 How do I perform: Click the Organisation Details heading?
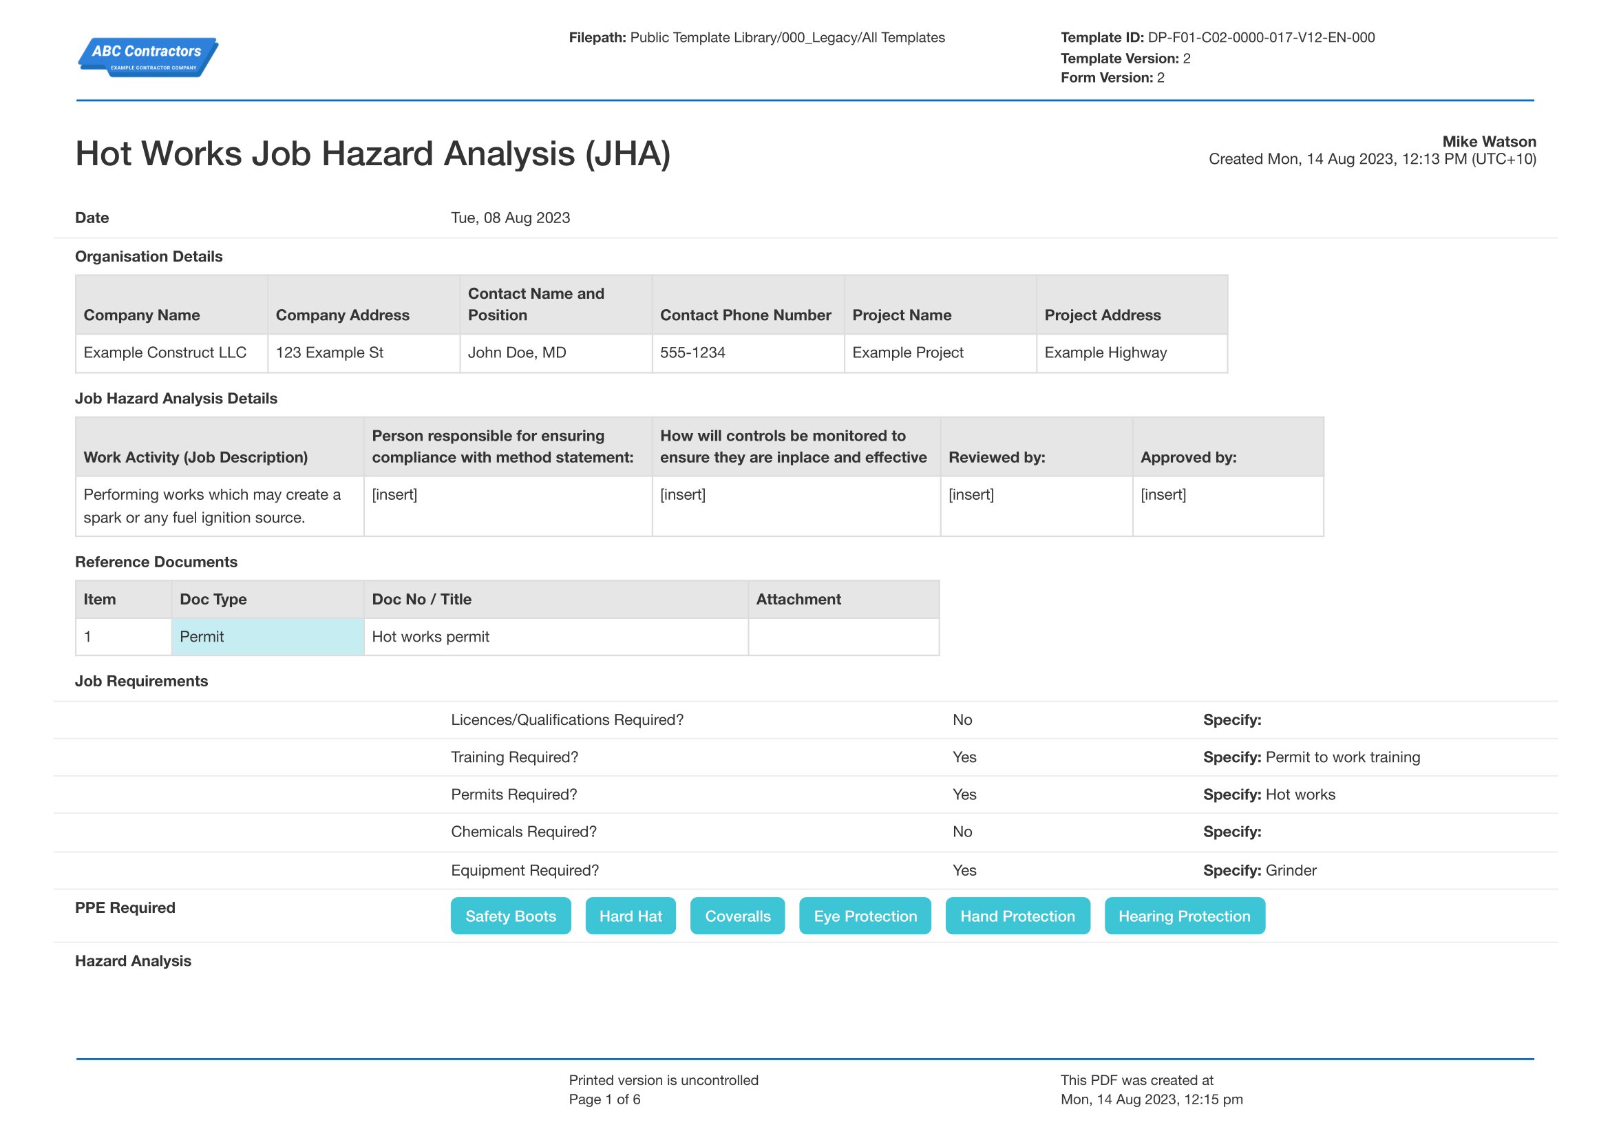tap(149, 257)
